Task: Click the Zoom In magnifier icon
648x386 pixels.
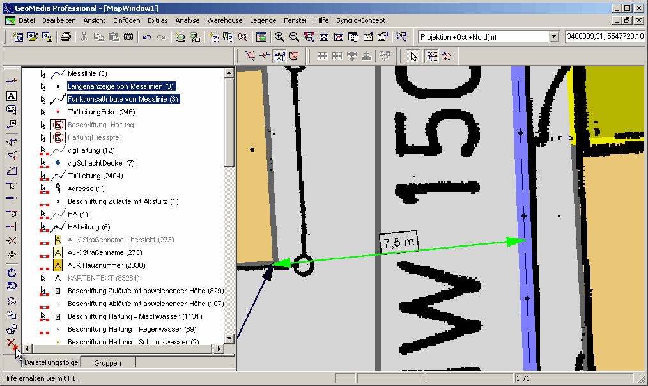Action: (x=279, y=37)
